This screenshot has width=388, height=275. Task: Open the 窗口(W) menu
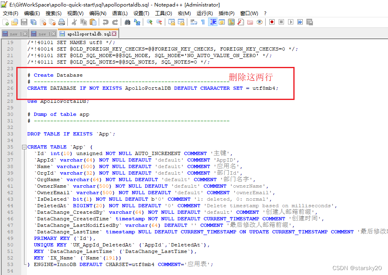249,13
